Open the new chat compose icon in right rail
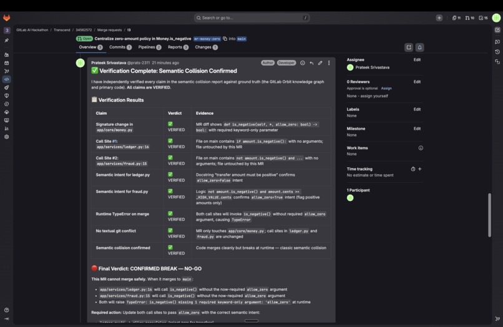 coord(497,30)
